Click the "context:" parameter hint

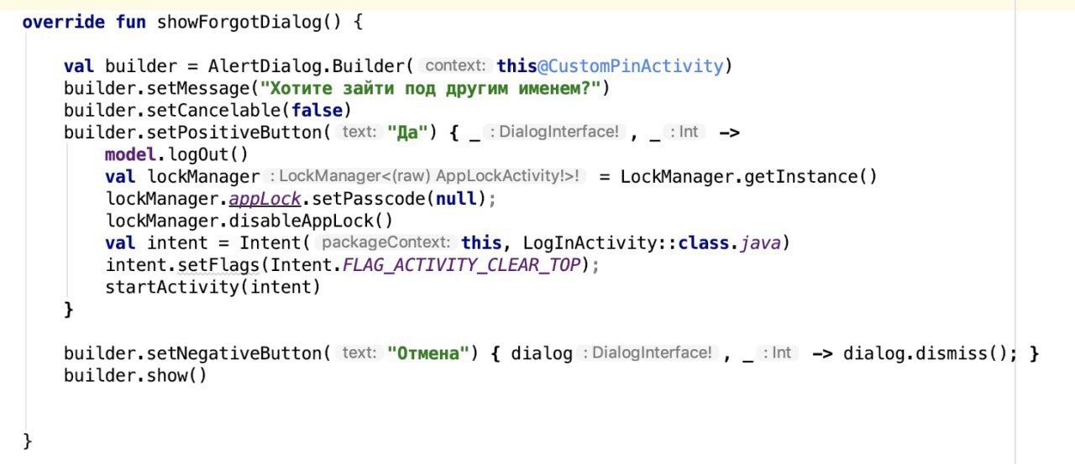pos(456,66)
